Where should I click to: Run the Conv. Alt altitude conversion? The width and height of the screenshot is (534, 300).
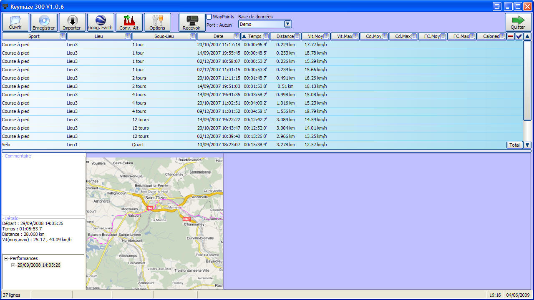click(129, 22)
